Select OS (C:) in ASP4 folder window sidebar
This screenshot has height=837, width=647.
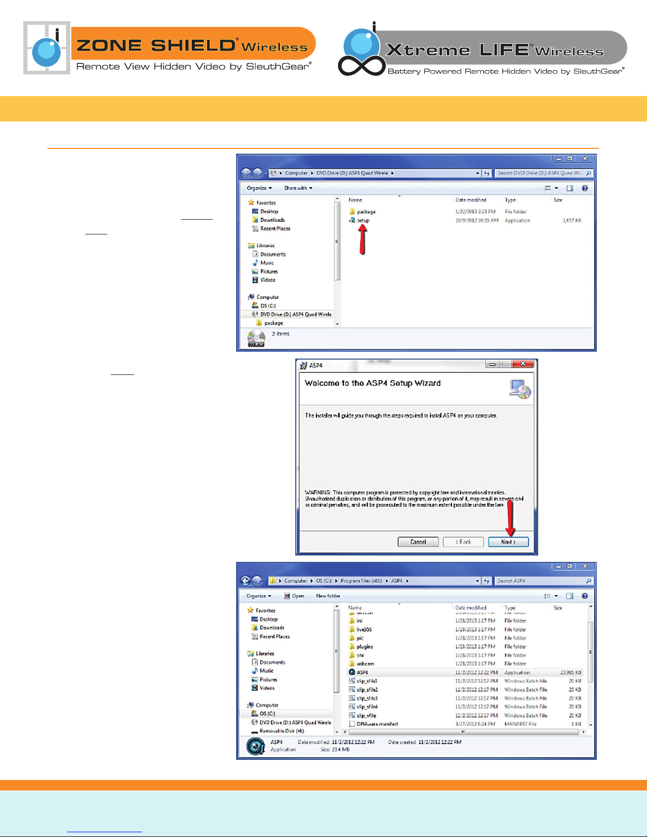[264, 714]
